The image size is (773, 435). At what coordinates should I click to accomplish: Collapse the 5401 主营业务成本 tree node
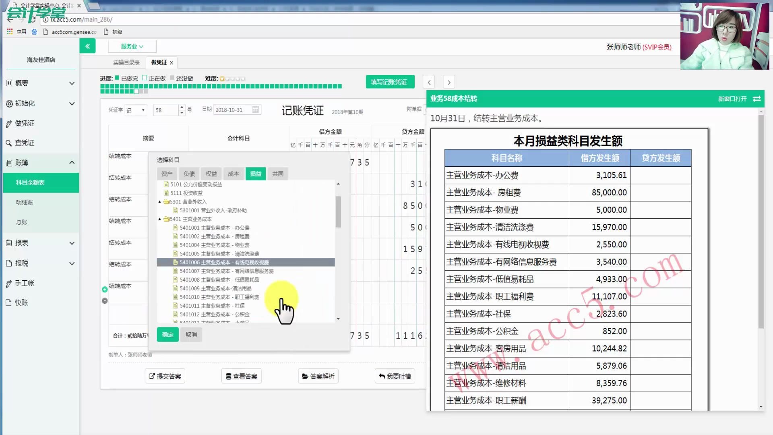160,219
